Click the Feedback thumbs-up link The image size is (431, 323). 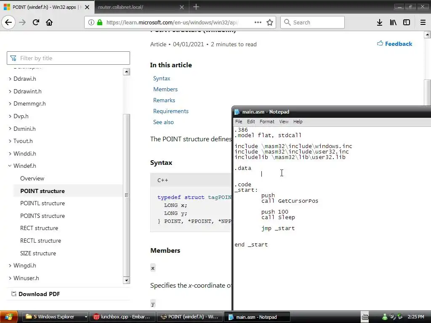[394, 44]
